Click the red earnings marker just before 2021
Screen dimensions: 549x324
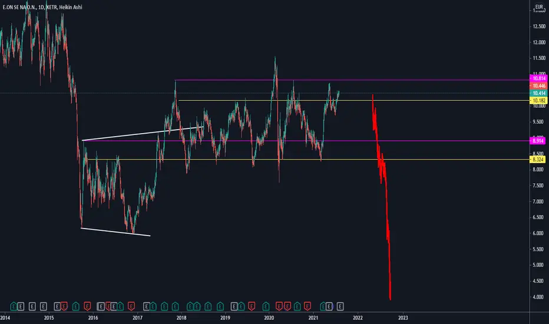(307, 306)
